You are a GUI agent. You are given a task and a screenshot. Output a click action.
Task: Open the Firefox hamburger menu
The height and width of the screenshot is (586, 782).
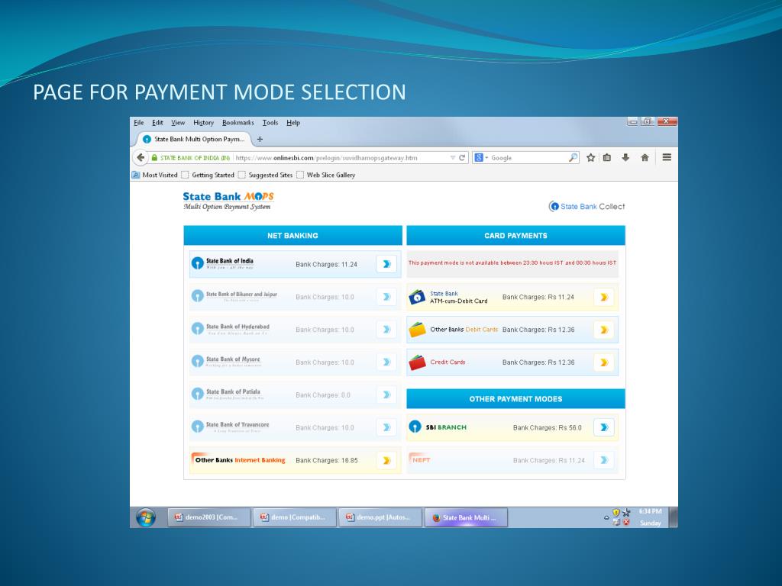pyautogui.click(x=667, y=157)
